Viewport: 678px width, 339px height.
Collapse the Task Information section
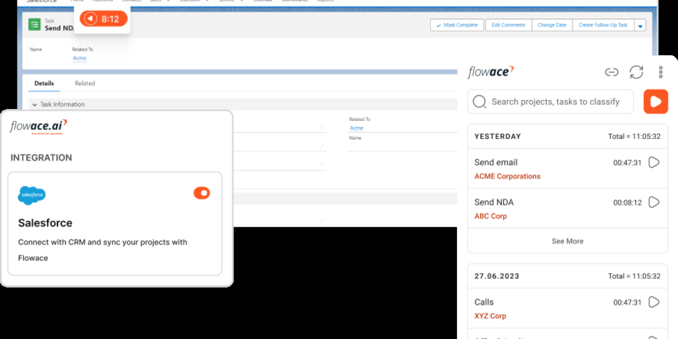36,104
